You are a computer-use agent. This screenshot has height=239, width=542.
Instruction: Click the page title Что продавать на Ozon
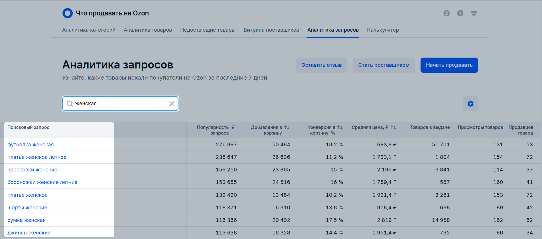coord(112,13)
